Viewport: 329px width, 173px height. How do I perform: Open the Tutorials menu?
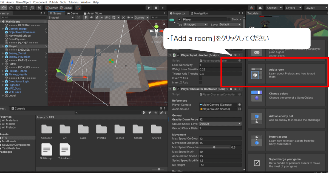[73, 2]
